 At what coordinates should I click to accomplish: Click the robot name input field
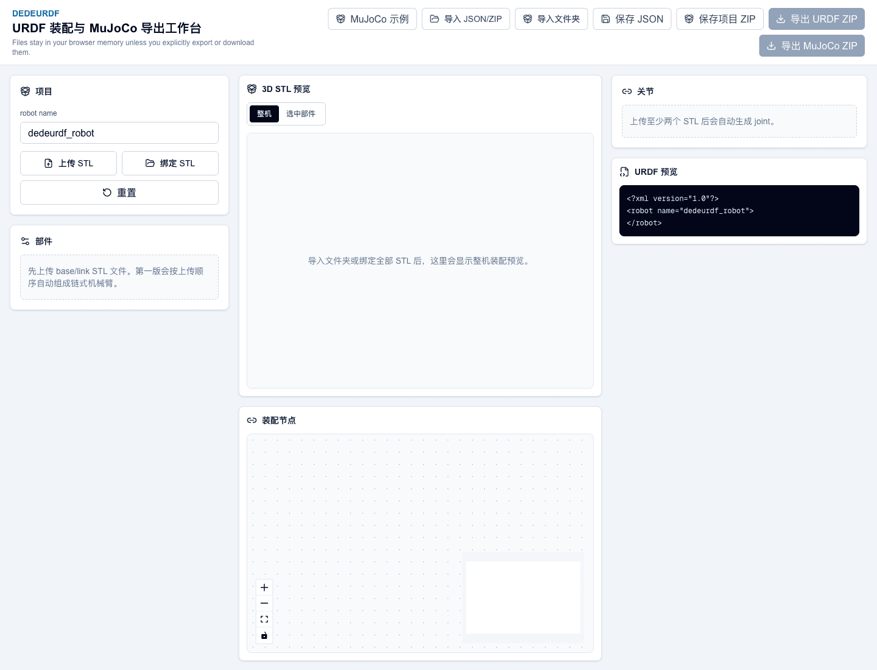(x=119, y=133)
